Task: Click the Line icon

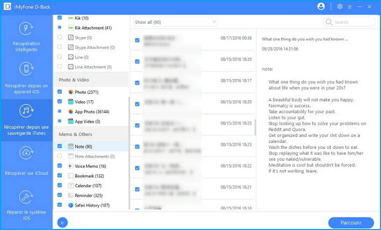Action: coord(71,57)
